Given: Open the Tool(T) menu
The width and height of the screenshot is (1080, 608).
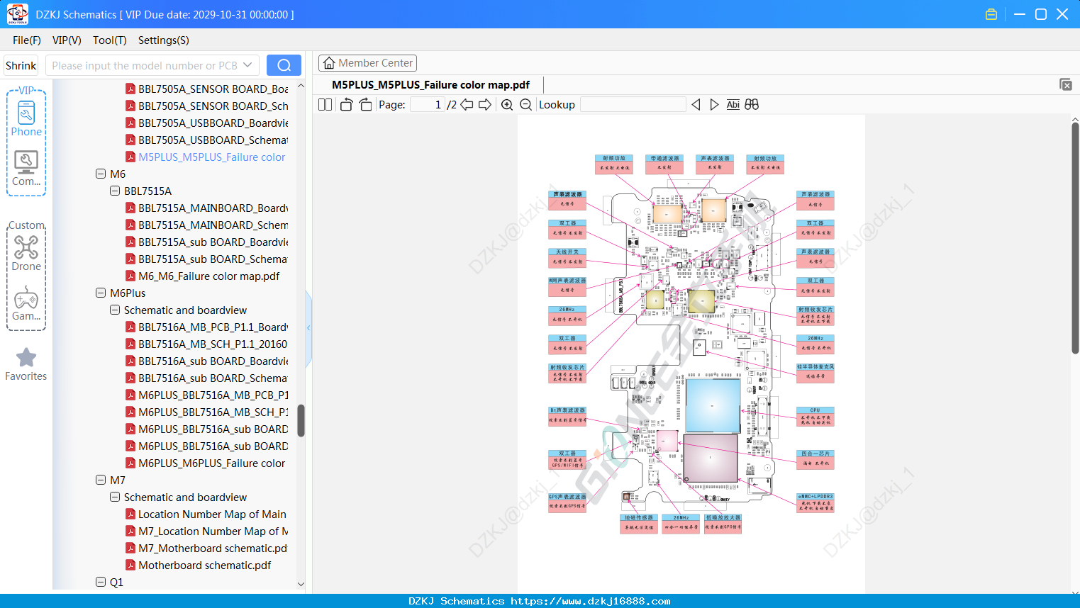Looking at the screenshot, I should 110,40.
